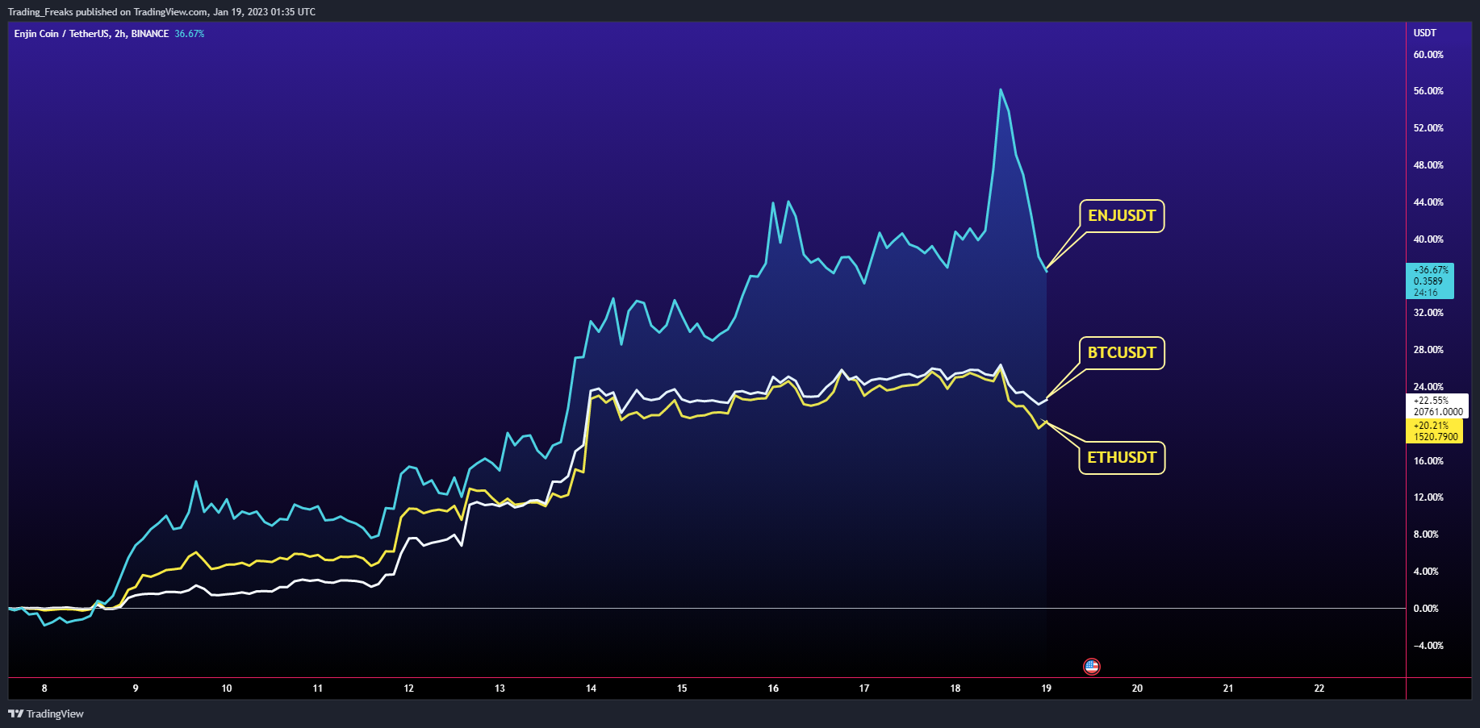Image resolution: width=1480 pixels, height=728 pixels.
Task: Click date 11 on the time axis
Action: pyautogui.click(x=318, y=688)
